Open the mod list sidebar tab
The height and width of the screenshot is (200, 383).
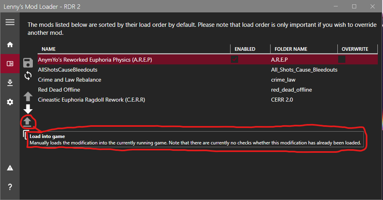coord(10,64)
